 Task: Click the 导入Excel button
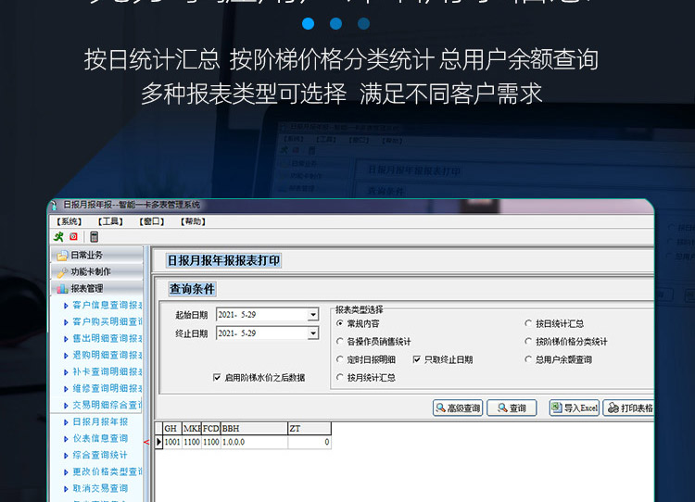[x=574, y=408]
